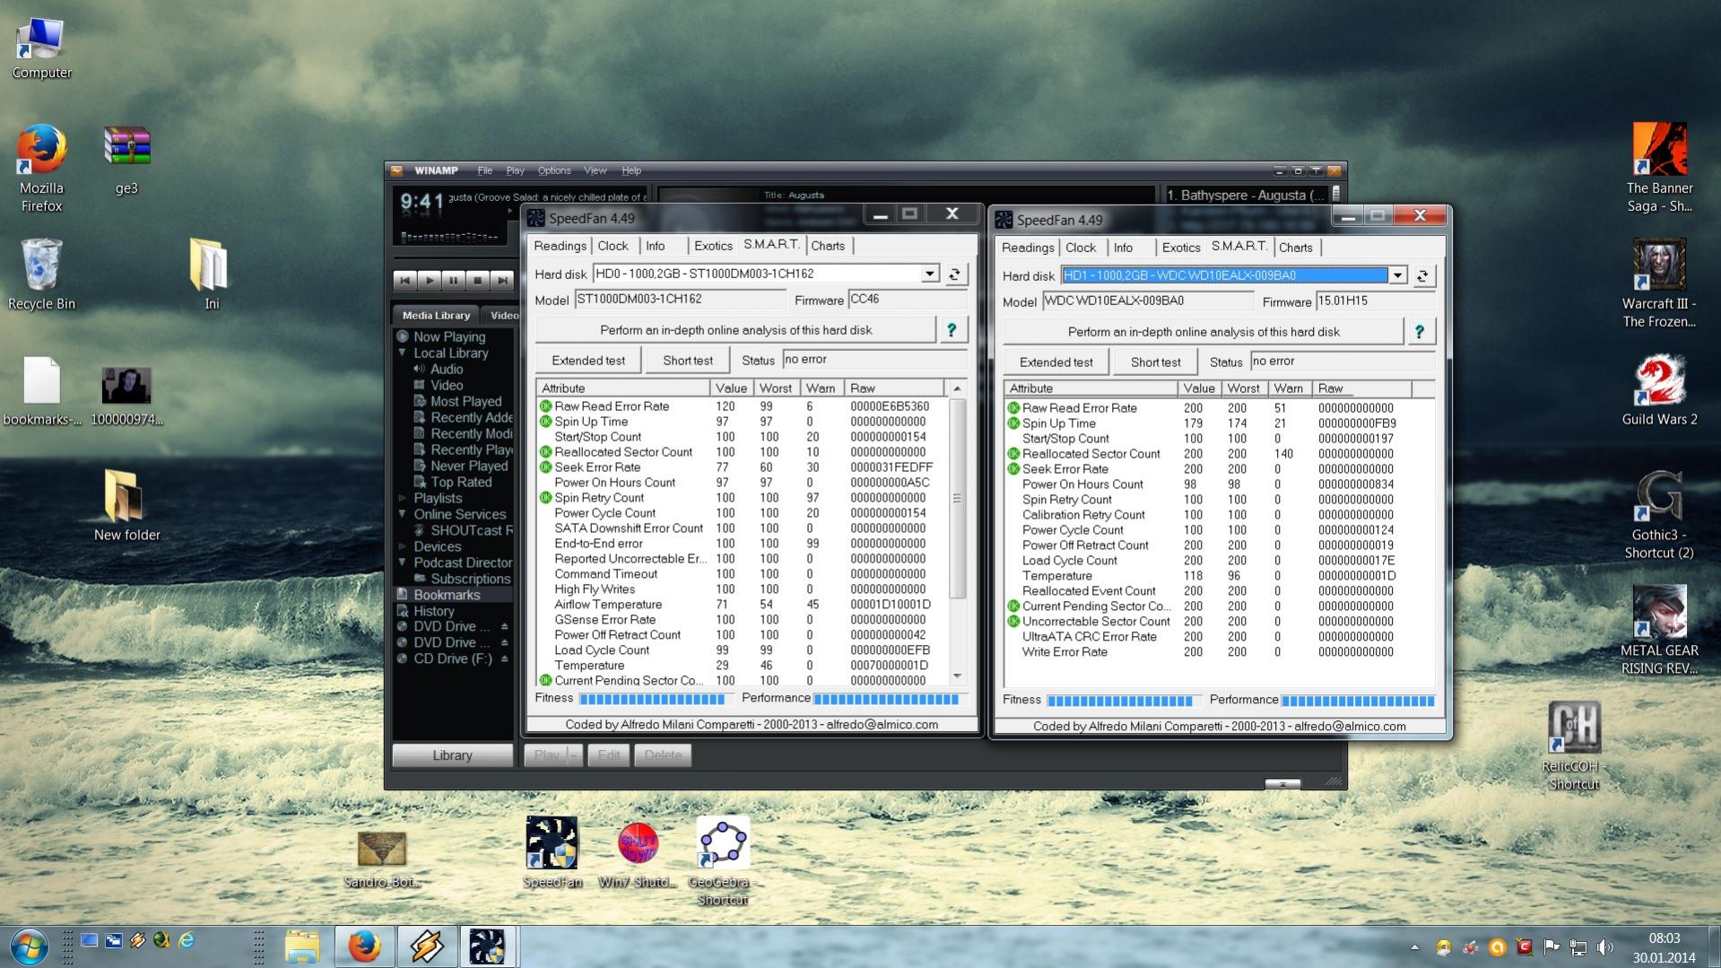Open help for HD0 online analysis
The height and width of the screenshot is (968, 1721).
pyautogui.click(x=952, y=330)
